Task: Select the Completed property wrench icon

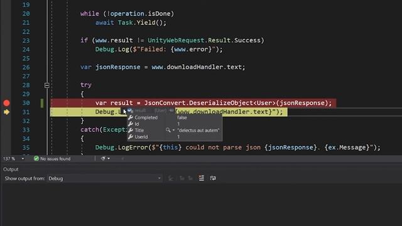Action: 131,117
